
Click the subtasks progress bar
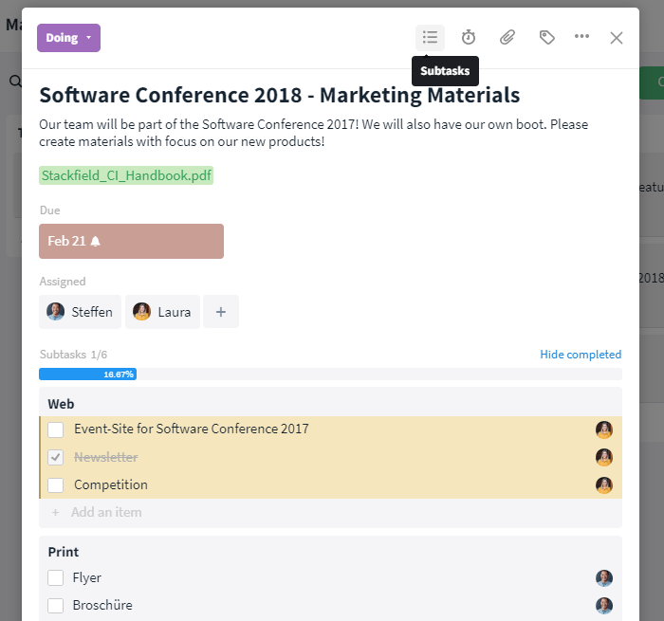tap(330, 374)
